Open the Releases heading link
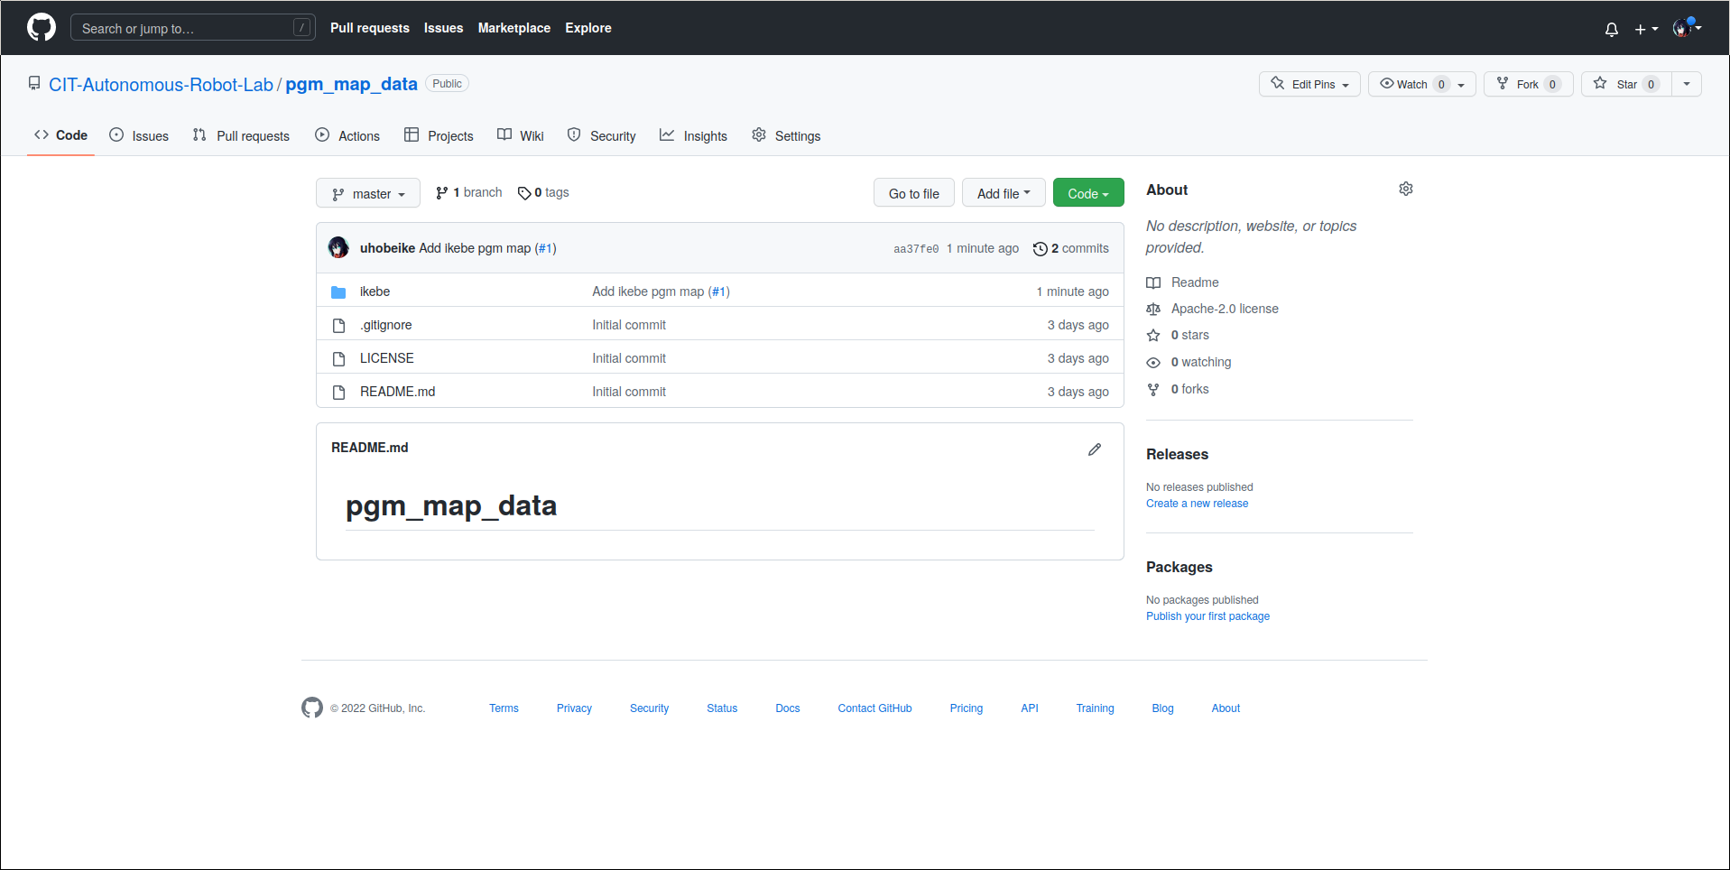The image size is (1730, 870). [x=1177, y=454]
